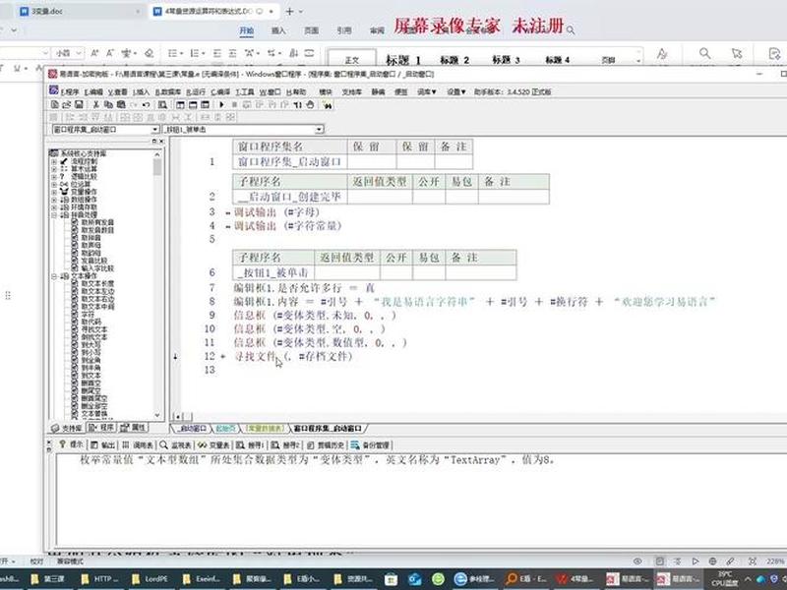Viewport: 787px width, 590px height.
Task: Click code line 寻找文件 (, #存档文件)
Action: click(x=293, y=356)
